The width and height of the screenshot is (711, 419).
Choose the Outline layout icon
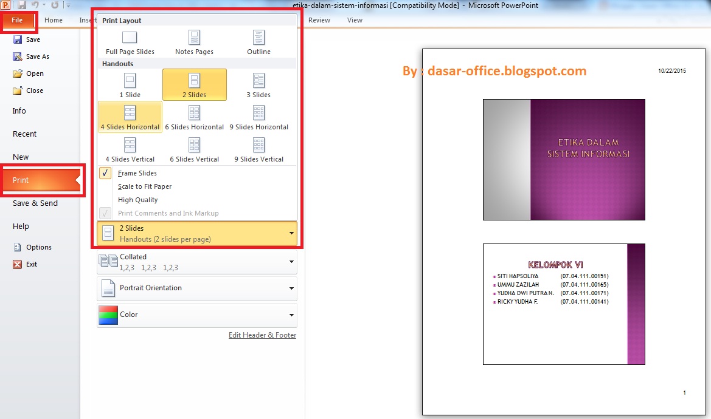click(x=258, y=38)
